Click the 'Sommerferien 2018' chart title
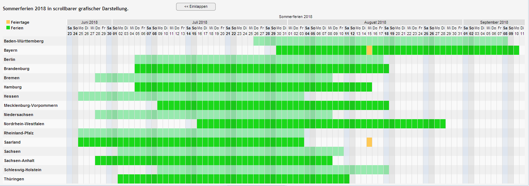The width and height of the screenshot is (529, 186). 296,17
